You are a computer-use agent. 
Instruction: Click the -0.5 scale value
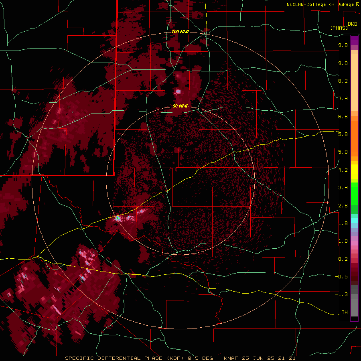pyautogui.click(x=341, y=277)
